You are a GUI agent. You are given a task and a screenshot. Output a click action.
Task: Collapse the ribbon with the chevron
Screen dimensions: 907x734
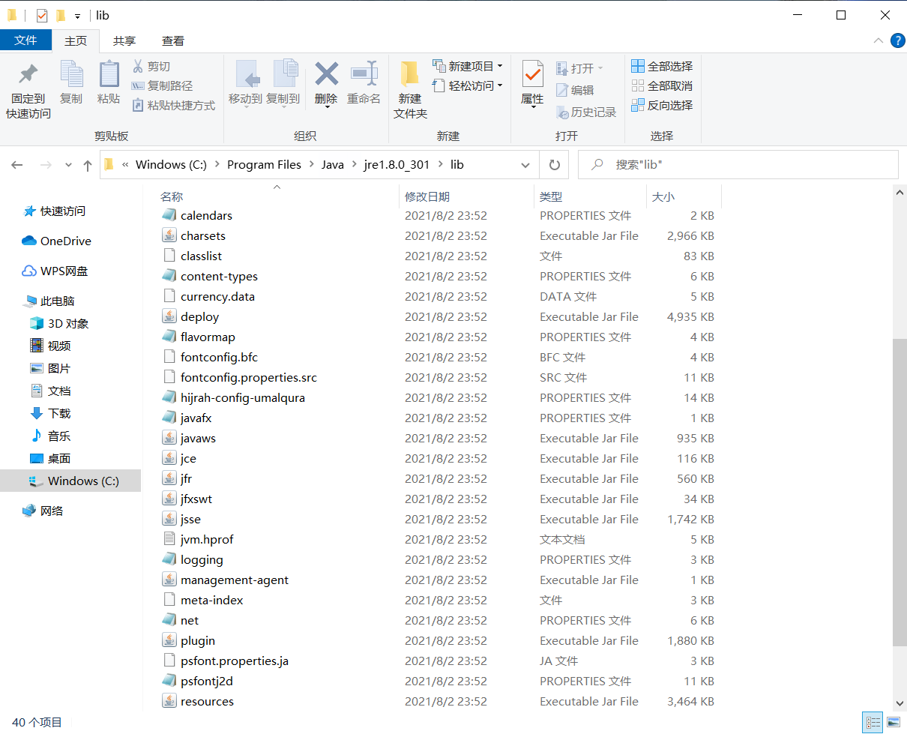tap(879, 40)
